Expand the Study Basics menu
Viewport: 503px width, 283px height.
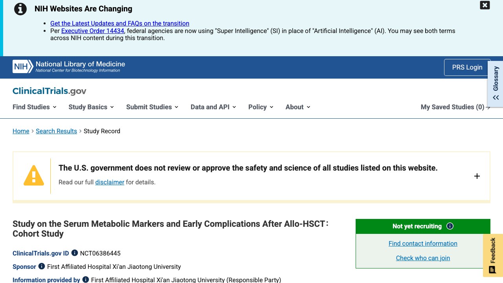[91, 107]
